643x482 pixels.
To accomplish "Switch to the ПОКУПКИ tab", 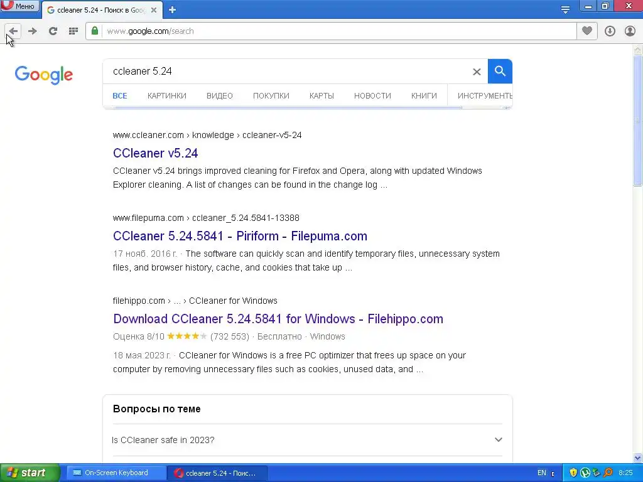I will (271, 96).
